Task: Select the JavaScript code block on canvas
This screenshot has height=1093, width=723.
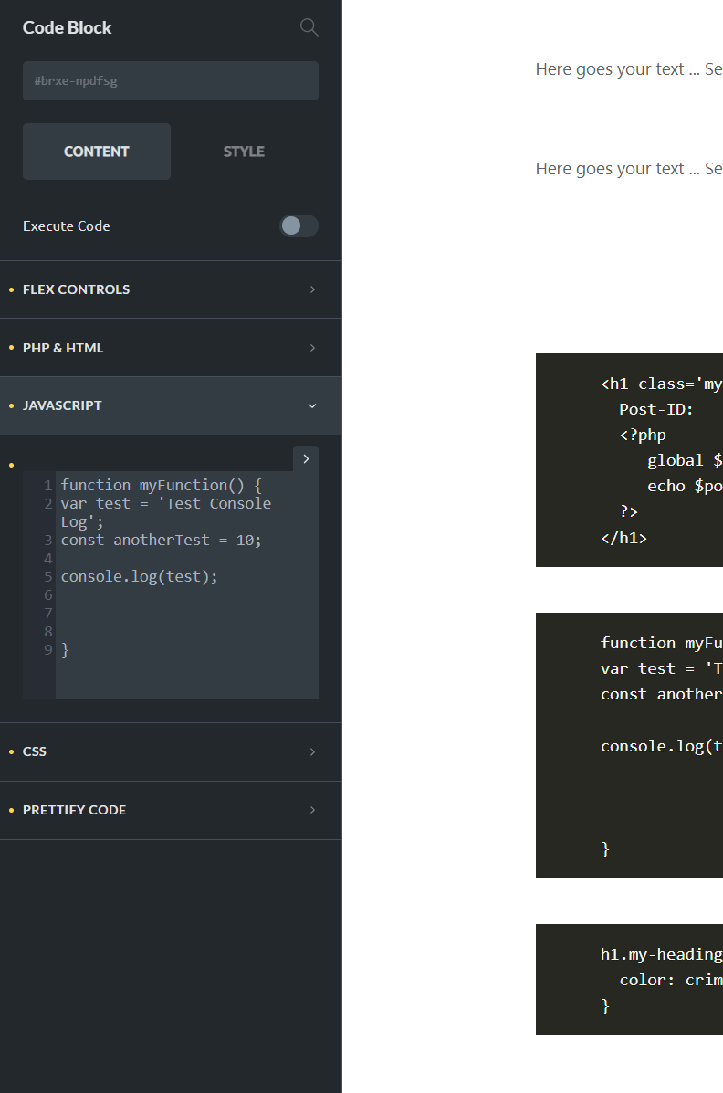Action: point(629,745)
